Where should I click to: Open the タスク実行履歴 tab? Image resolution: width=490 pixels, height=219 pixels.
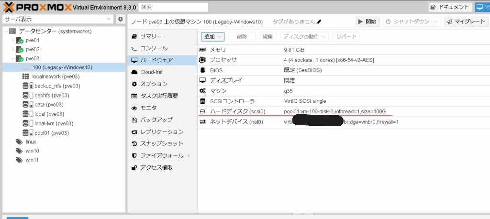point(163,96)
